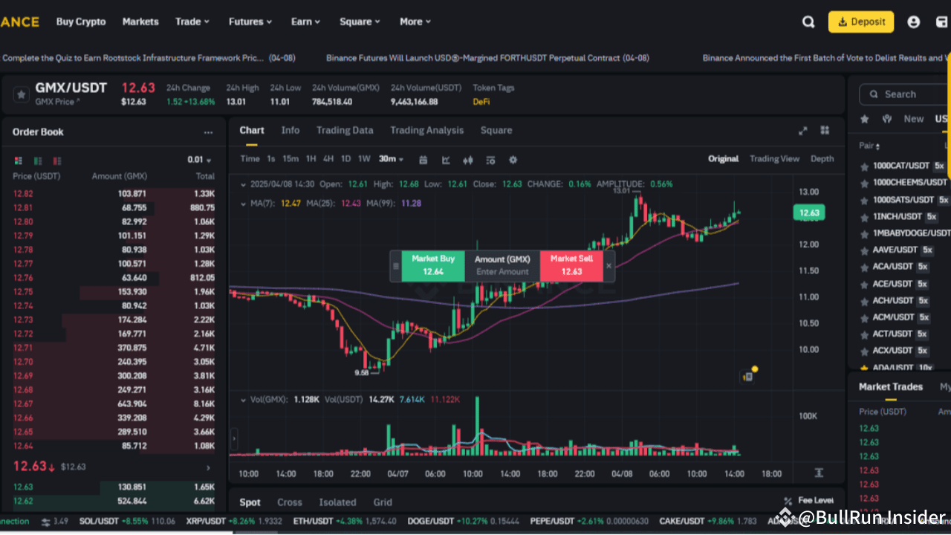Expand the chart to fullscreen
The image size is (951, 535).
click(x=803, y=130)
